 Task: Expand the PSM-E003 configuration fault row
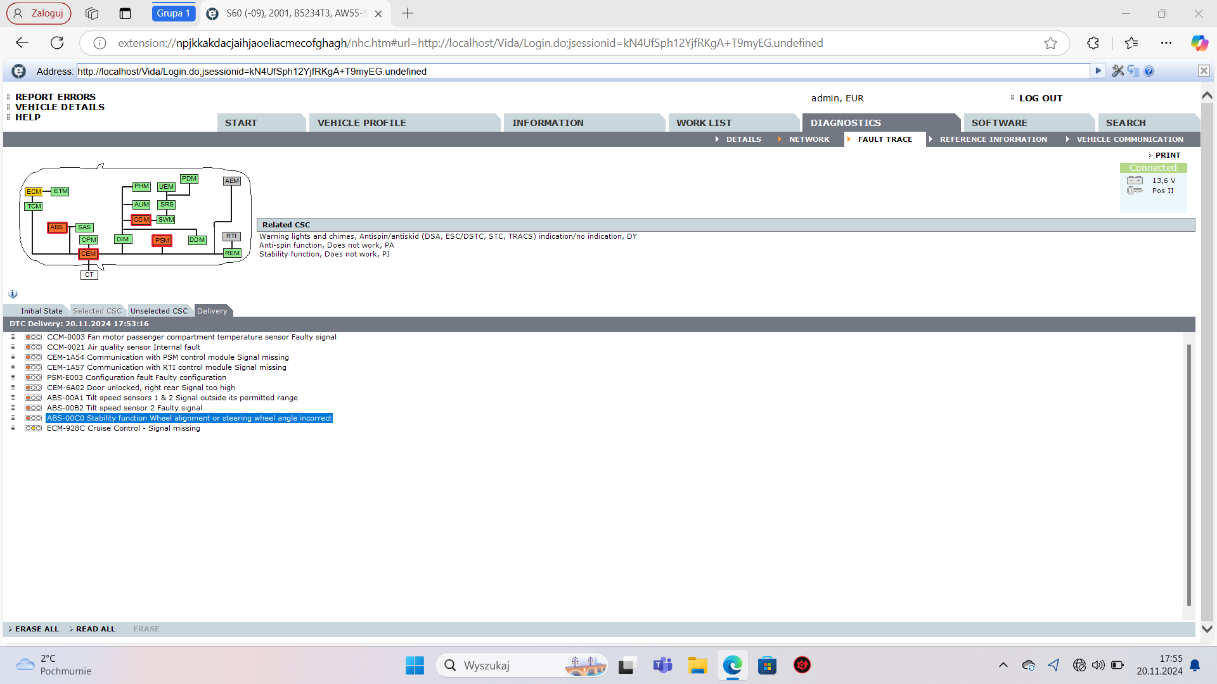tap(13, 377)
